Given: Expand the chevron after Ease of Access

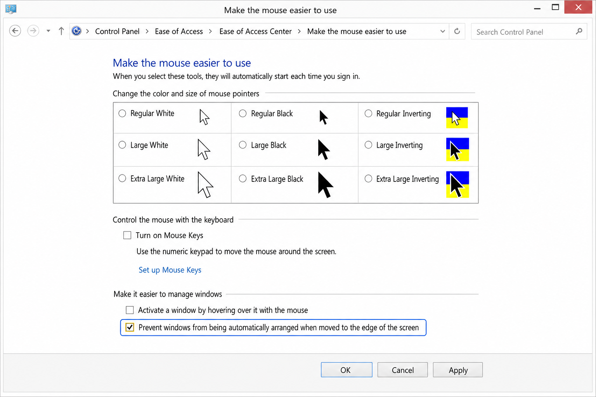Looking at the screenshot, I should click(210, 31).
